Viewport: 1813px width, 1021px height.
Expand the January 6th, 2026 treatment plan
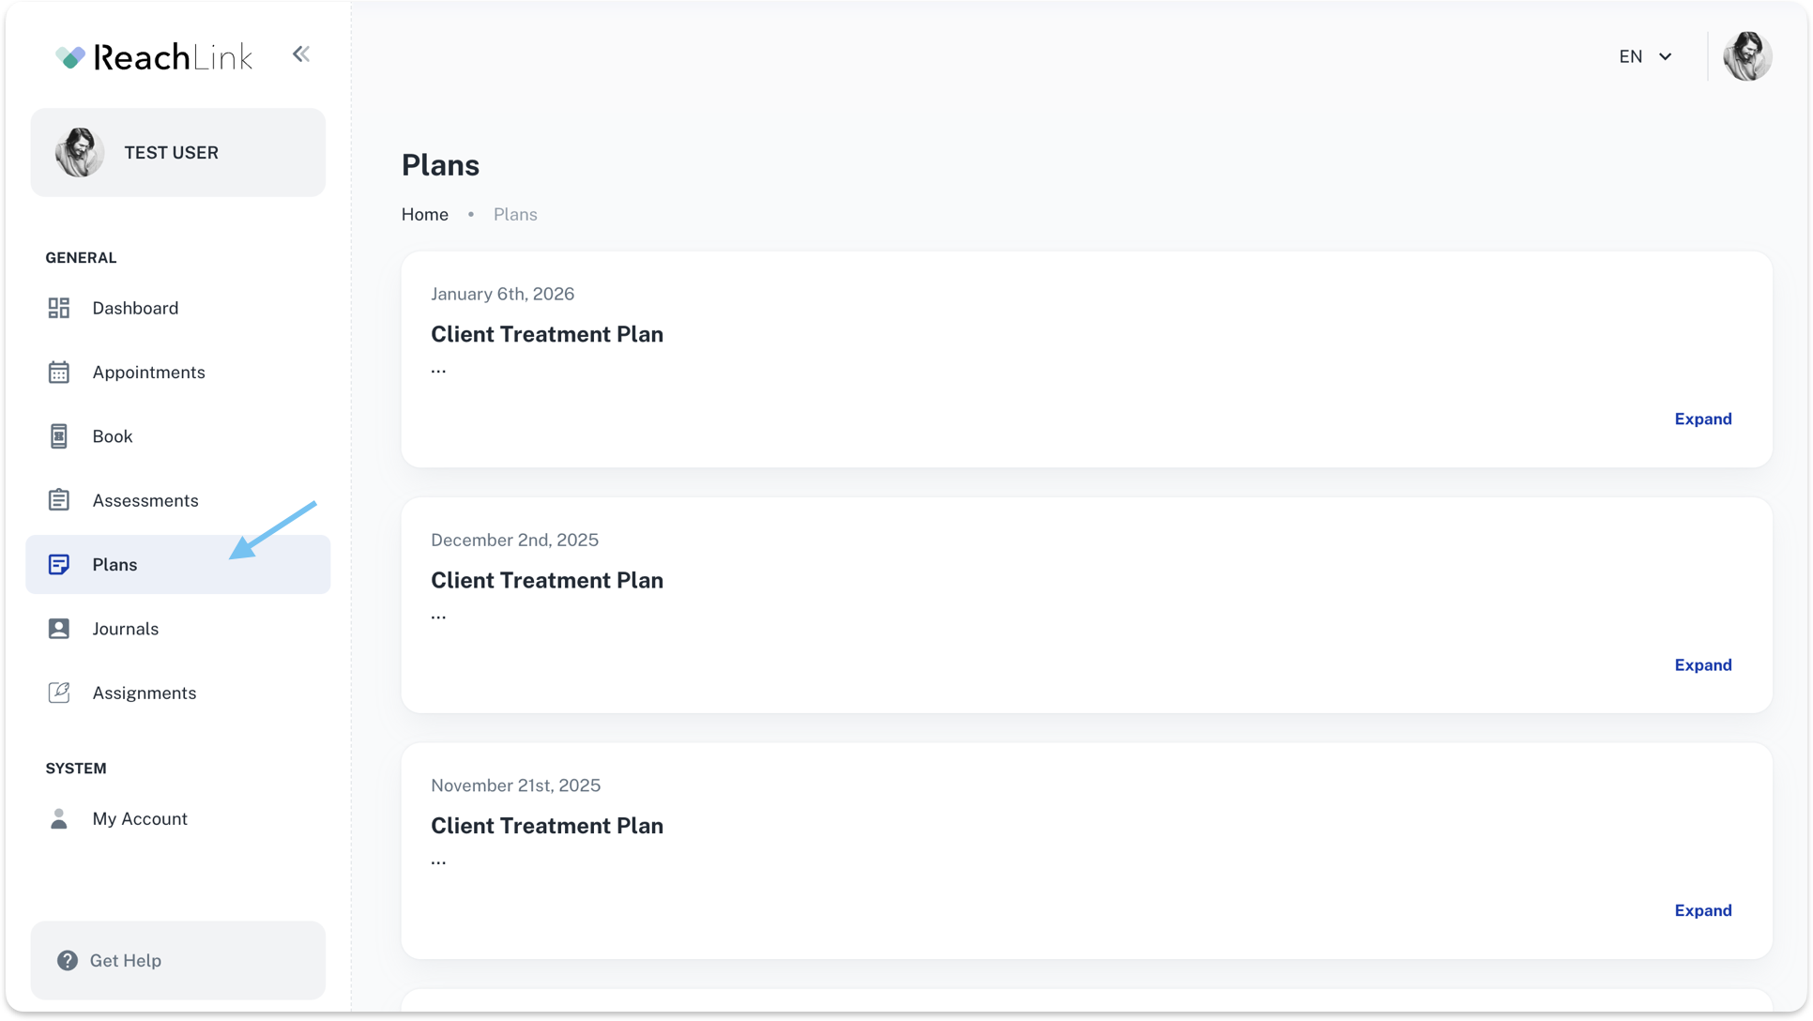click(1702, 419)
